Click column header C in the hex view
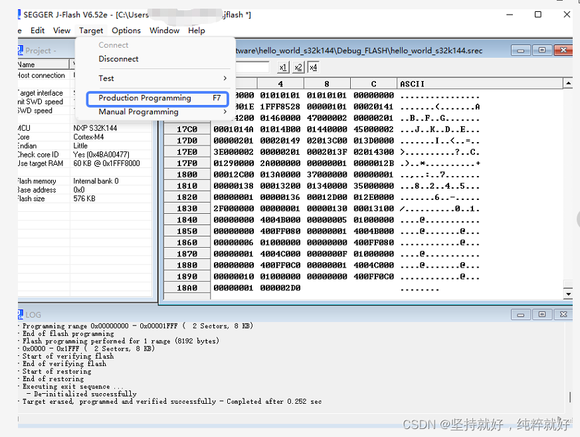 tap(373, 84)
